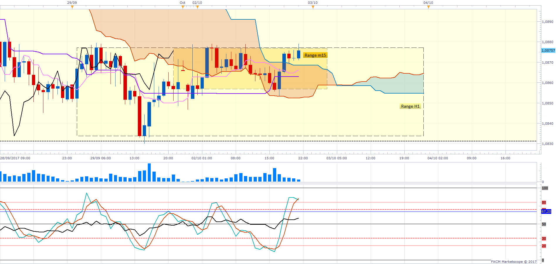Click the '02/10 01:00' time axis label
Viewport: 558px width, 264px height.
tap(202, 158)
